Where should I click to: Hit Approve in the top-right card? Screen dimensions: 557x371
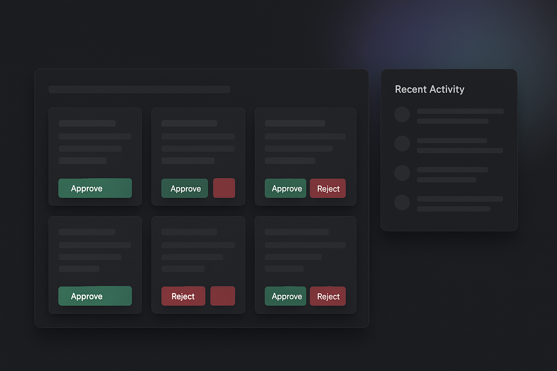(285, 188)
